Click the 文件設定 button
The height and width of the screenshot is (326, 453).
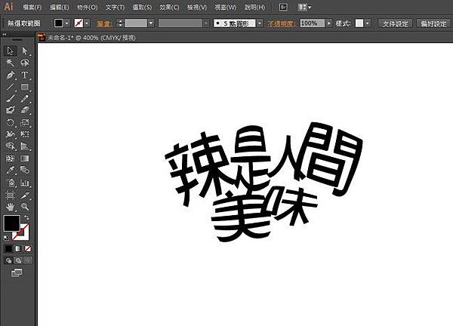point(395,23)
